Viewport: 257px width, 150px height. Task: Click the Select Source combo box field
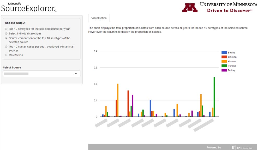tap(42, 74)
